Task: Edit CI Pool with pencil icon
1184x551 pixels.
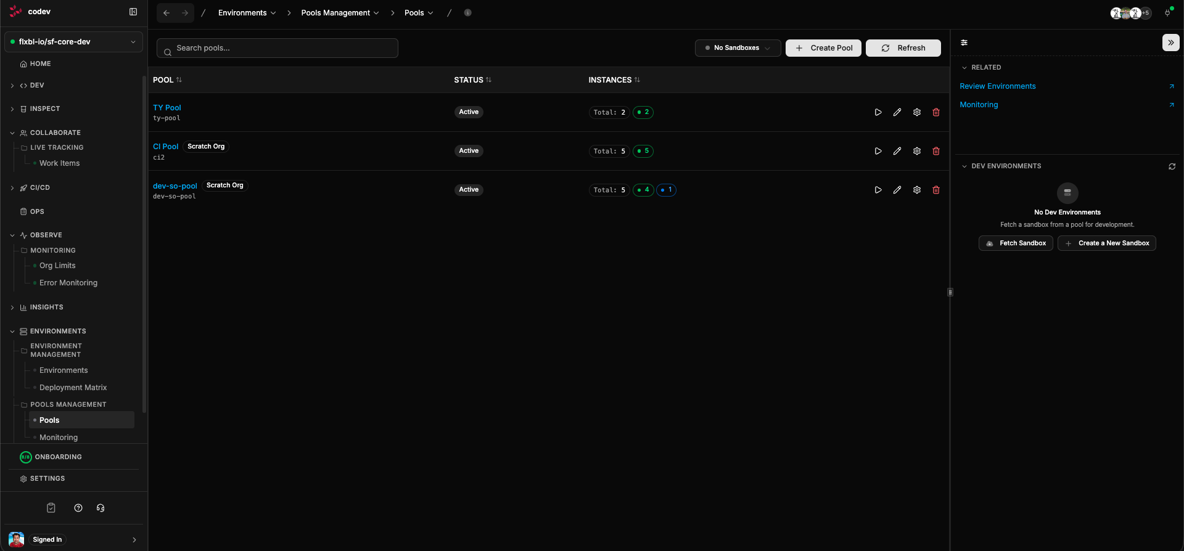Action: [897, 151]
